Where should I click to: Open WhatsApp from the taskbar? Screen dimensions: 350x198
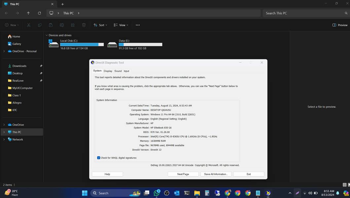coord(157,193)
